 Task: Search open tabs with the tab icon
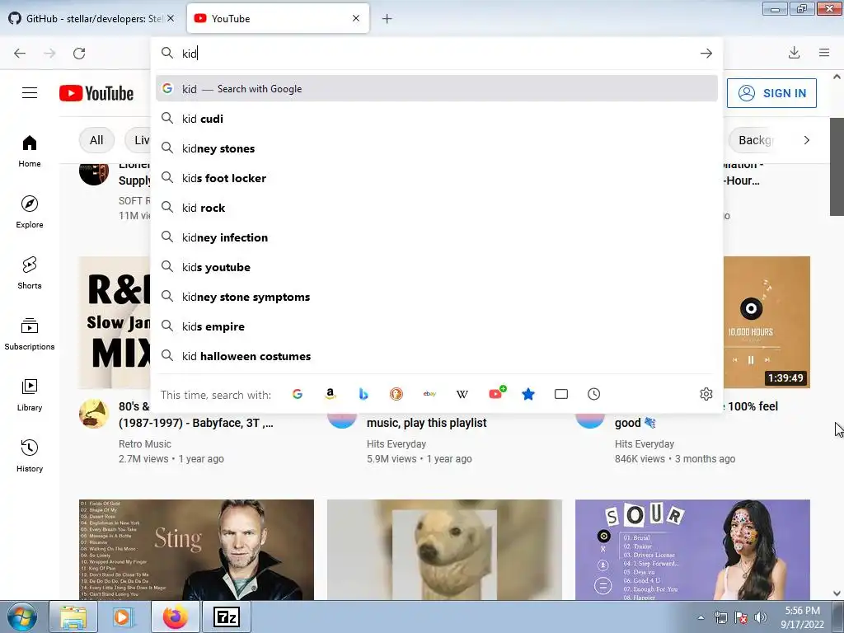point(560,394)
